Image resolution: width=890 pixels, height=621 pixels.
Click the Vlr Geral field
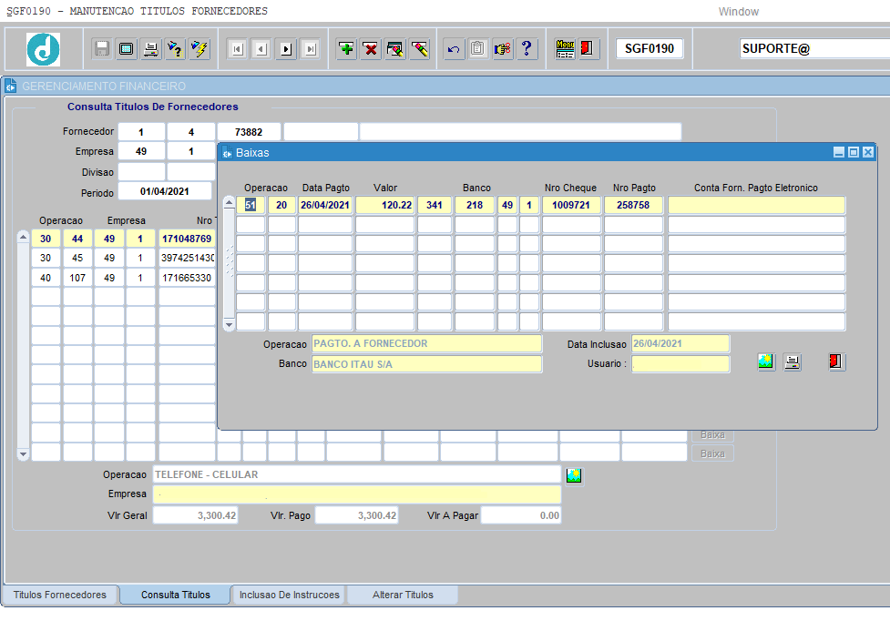coord(195,515)
